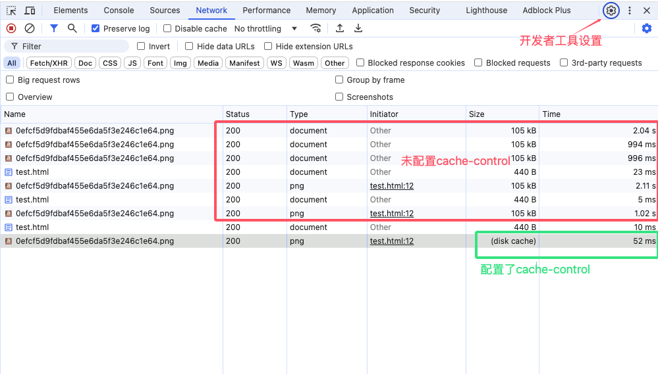Viewport: 658px width, 374px height.
Task: Stop recording the network log
Action: tap(11, 28)
